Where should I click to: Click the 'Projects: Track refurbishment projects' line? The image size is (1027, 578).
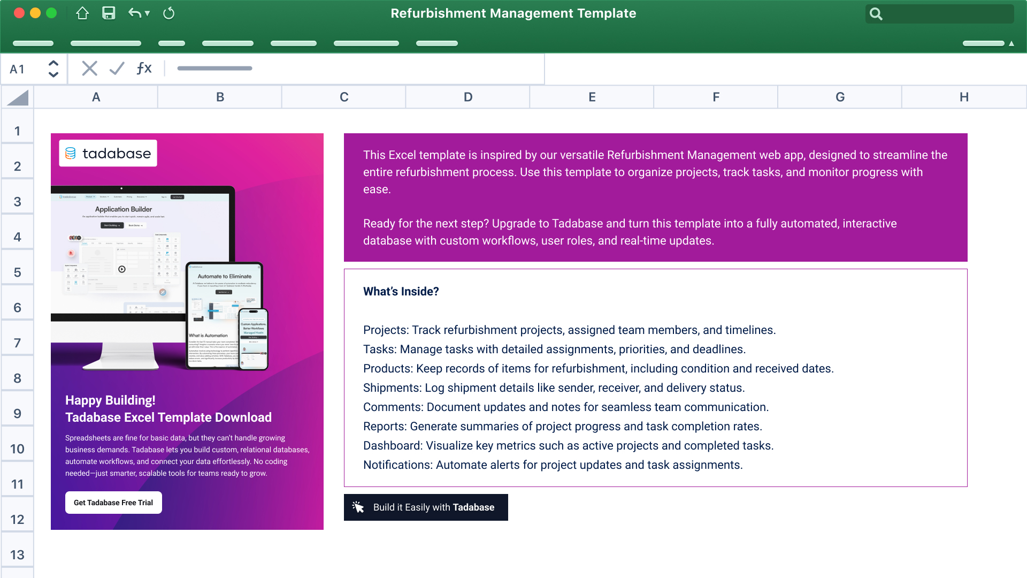point(569,330)
